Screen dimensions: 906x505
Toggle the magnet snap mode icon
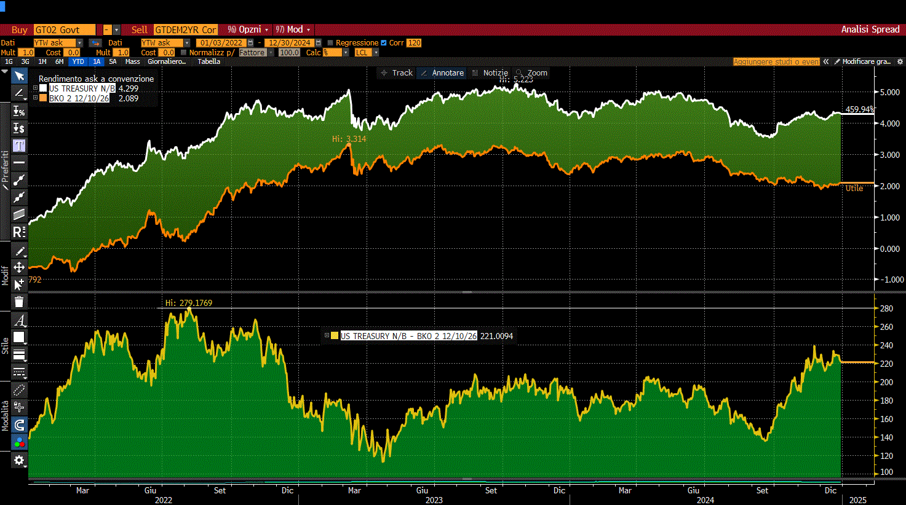[19, 425]
